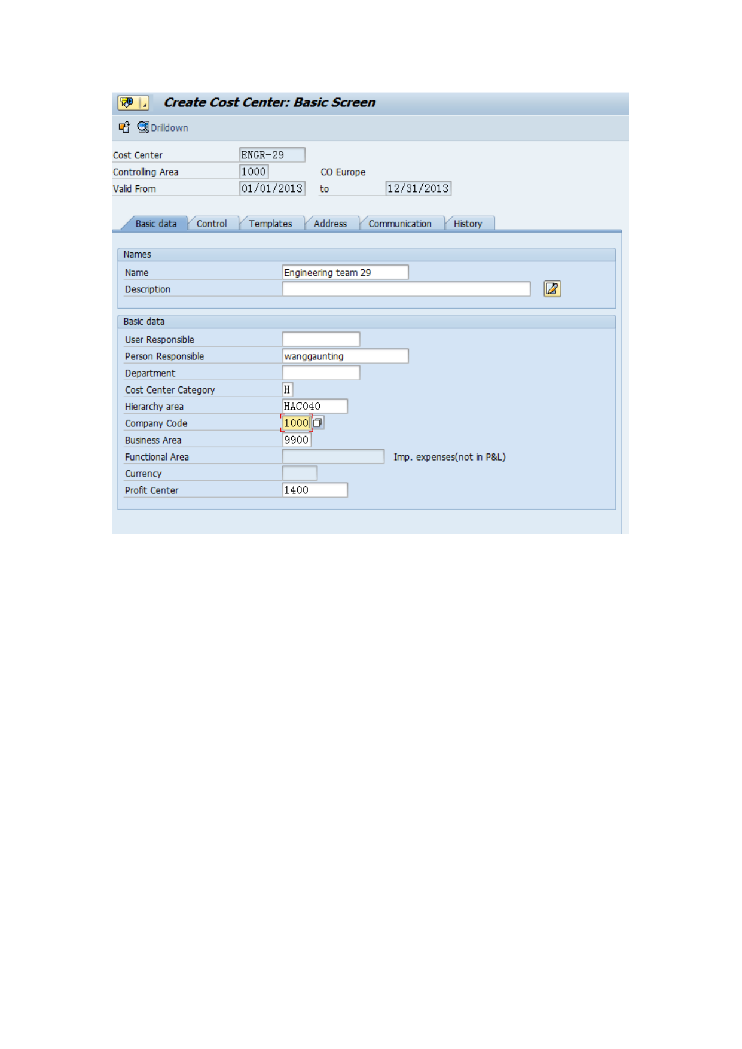
Task: Click the Business Area field 9900
Action: point(297,440)
